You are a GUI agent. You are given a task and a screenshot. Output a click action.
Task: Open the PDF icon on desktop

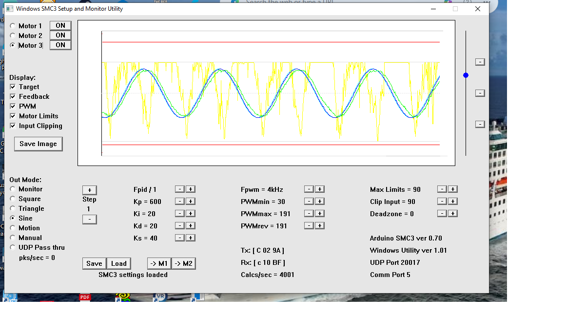(x=85, y=297)
